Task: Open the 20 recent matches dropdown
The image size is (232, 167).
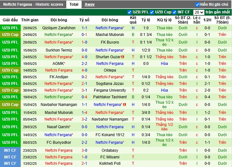Action: click(x=199, y=12)
